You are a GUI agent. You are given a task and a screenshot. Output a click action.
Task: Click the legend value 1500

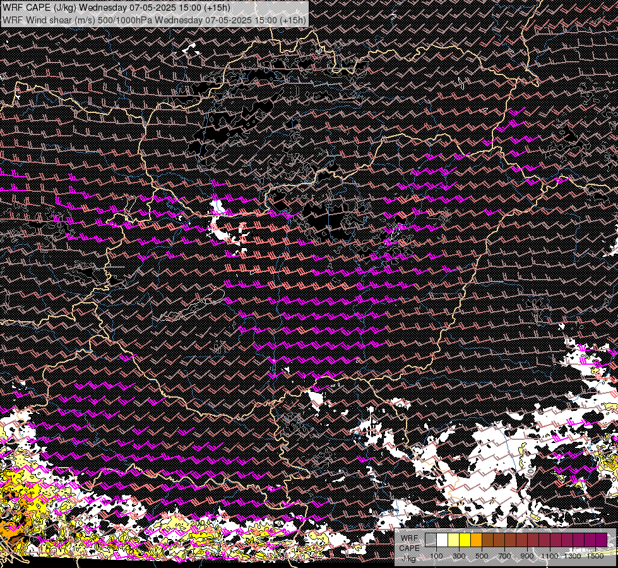coord(595,556)
